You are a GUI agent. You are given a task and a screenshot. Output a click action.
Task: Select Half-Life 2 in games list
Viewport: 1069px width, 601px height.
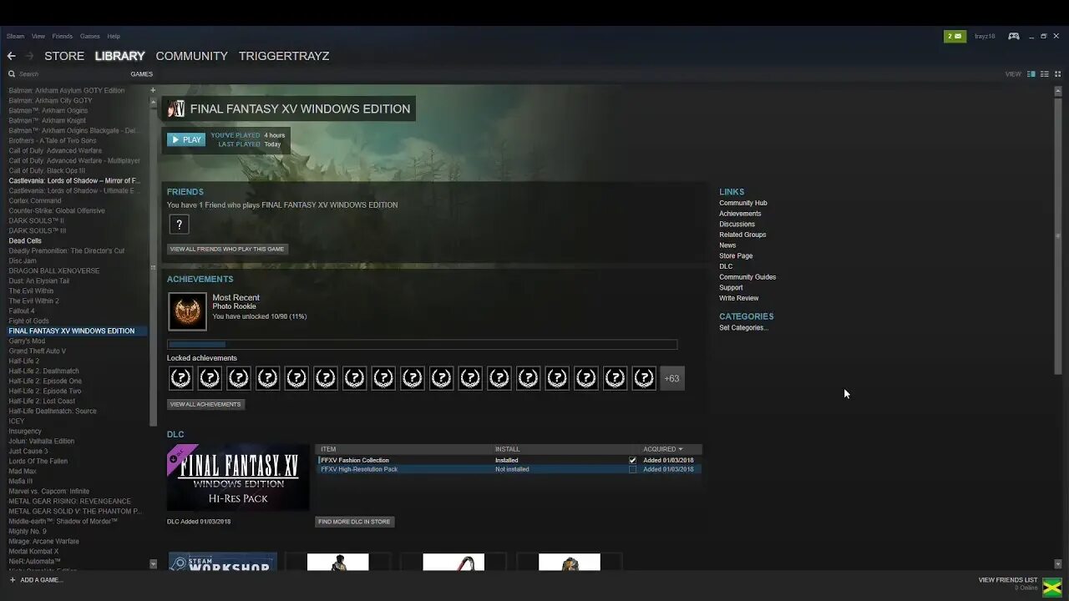pyautogui.click(x=23, y=361)
